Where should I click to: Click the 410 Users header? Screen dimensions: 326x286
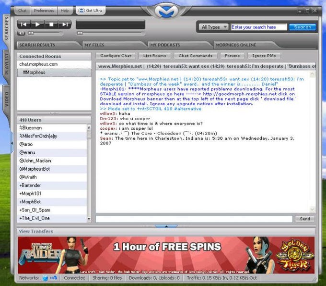point(54,120)
